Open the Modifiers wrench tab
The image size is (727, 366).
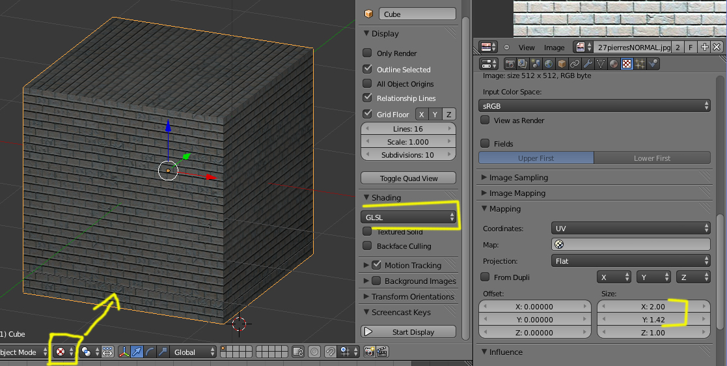(587, 64)
